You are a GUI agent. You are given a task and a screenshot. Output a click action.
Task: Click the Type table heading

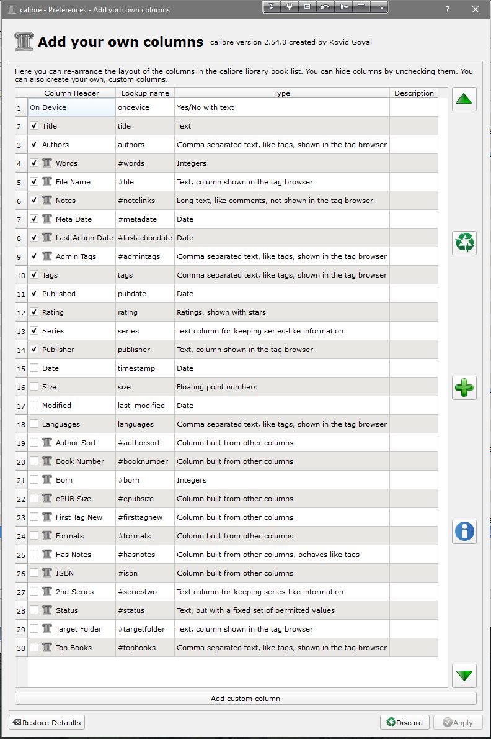point(282,93)
